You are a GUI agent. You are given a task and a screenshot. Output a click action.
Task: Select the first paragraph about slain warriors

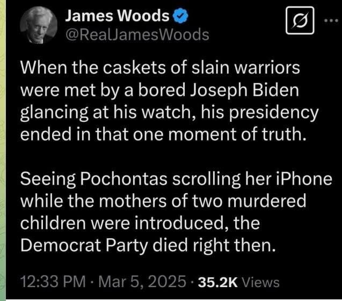point(170,101)
